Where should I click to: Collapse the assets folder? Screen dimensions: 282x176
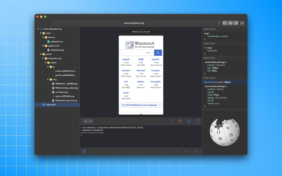[46, 63]
